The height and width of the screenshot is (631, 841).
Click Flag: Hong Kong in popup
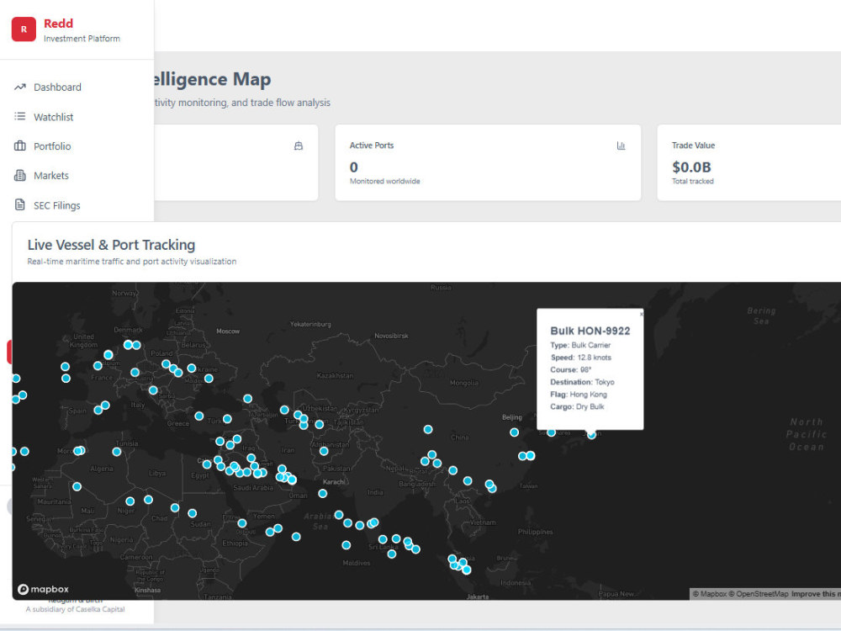[x=579, y=395]
